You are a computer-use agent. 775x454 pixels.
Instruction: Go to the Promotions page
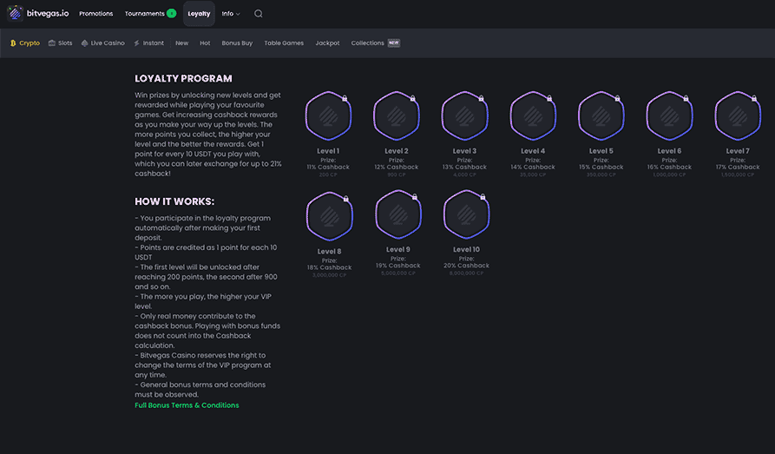[96, 14]
